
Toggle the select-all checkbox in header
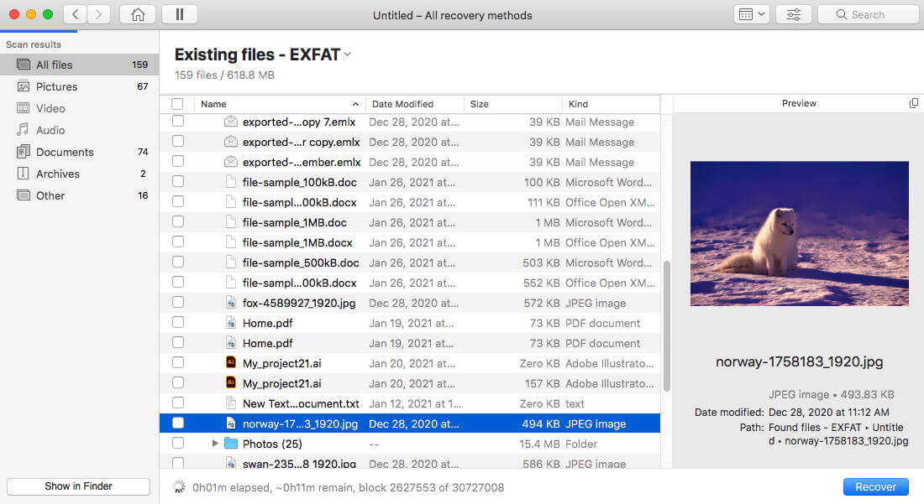177,104
